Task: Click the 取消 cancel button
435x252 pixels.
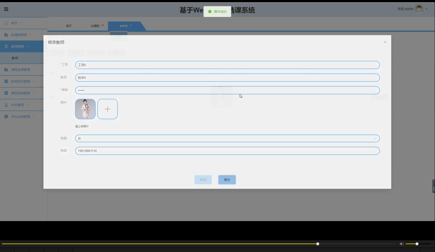Action: tap(203, 180)
